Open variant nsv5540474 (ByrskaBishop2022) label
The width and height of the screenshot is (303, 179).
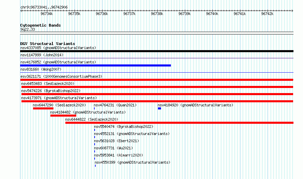pyautogui.click(x=124, y=126)
